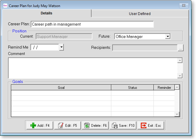Open the Remind Me date dropdown

(61, 47)
